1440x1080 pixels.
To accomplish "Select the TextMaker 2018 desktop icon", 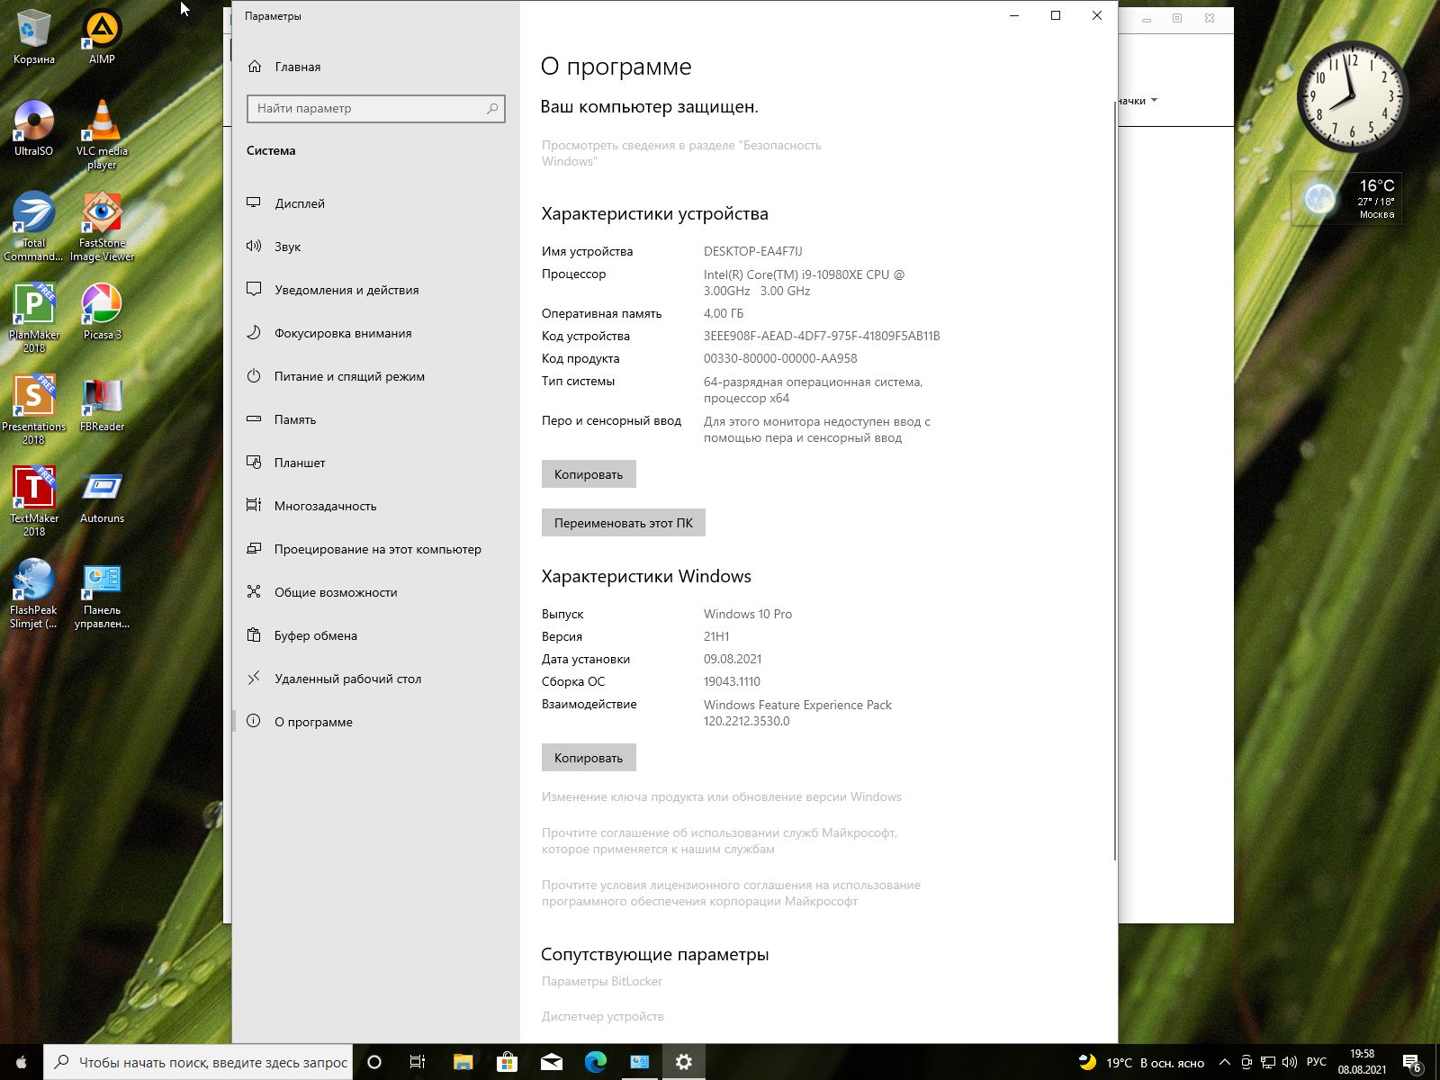I will (x=34, y=502).
